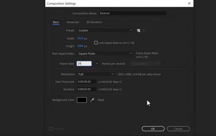Click the Cancel button
The image size is (216, 136).
click(178, 129)
